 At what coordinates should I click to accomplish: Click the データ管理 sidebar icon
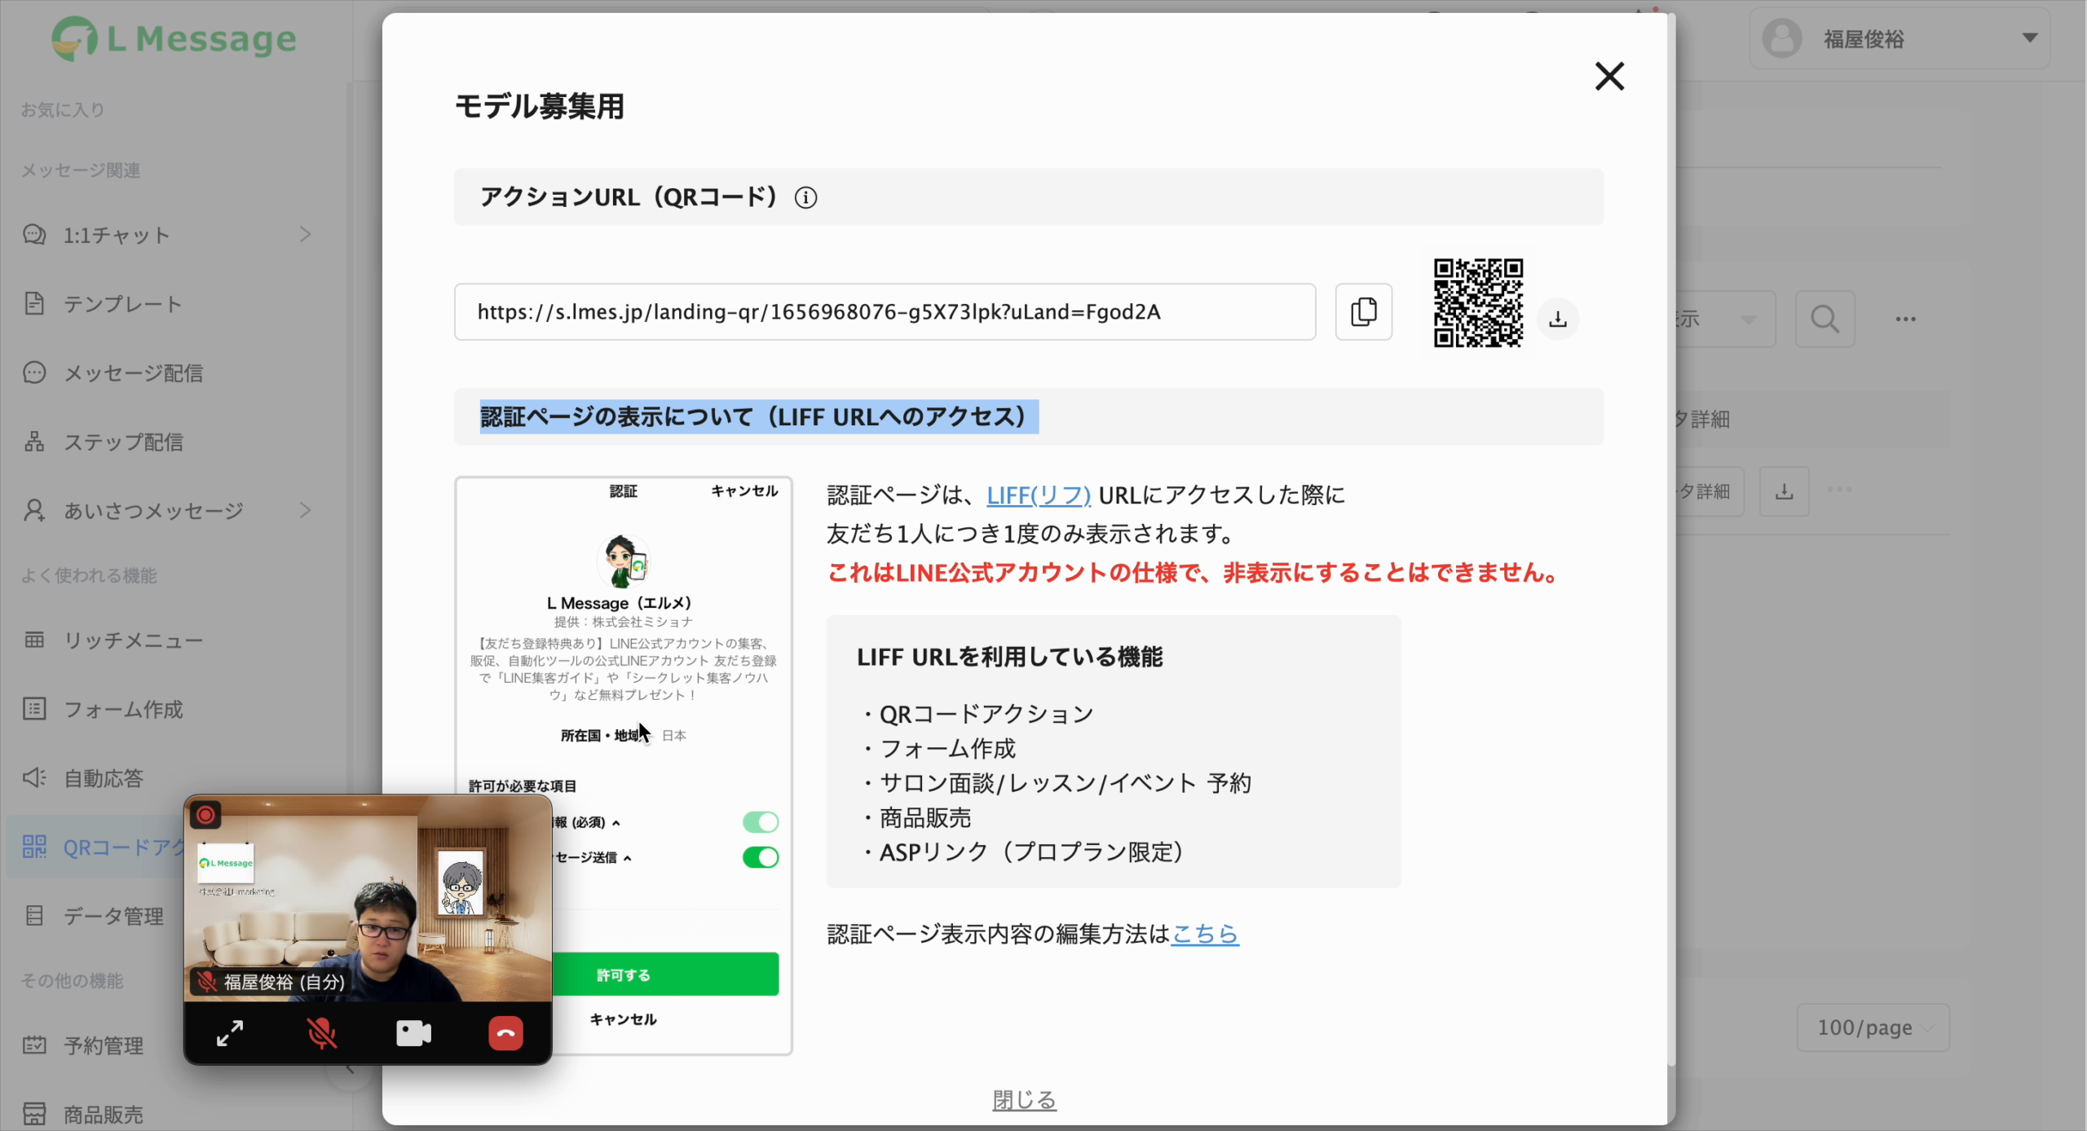34,915
